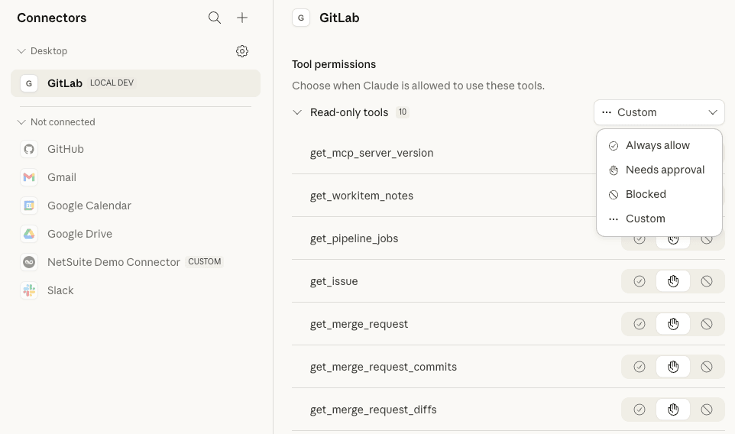Collapse the Not connected group
This screenshot has width=735, height=434.
(21, 122)
